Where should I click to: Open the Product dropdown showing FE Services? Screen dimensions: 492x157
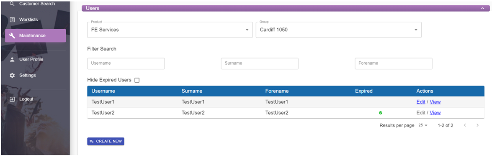coord(170,30)
